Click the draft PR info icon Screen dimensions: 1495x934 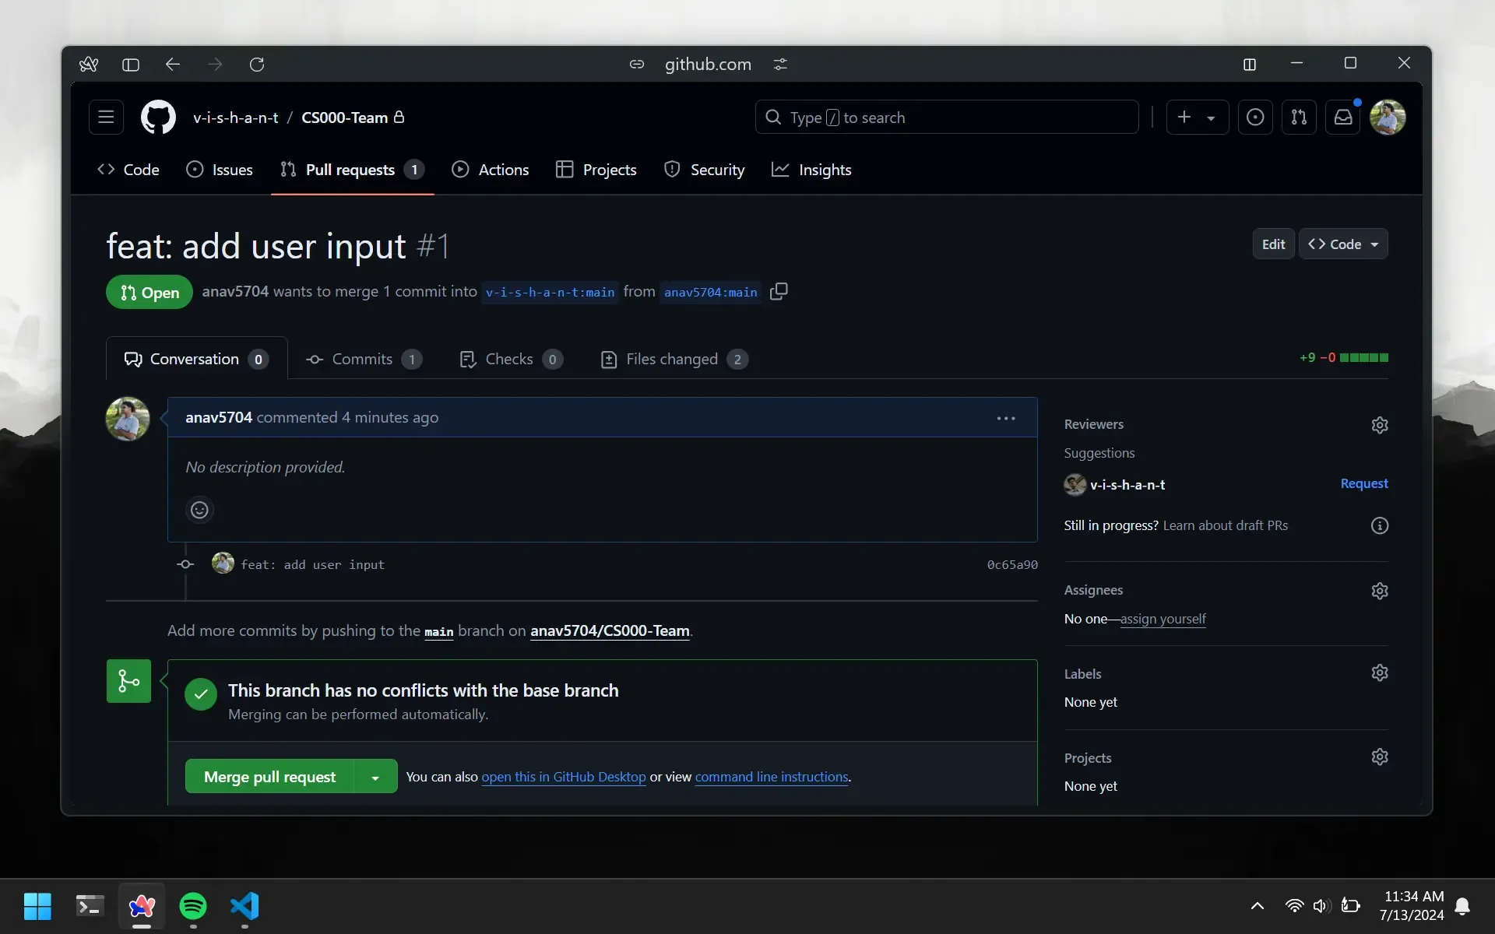tap(1380, 525)
